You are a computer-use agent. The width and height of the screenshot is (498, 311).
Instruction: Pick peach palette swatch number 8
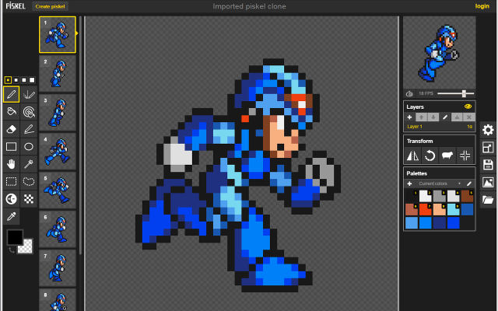(439, 209)
